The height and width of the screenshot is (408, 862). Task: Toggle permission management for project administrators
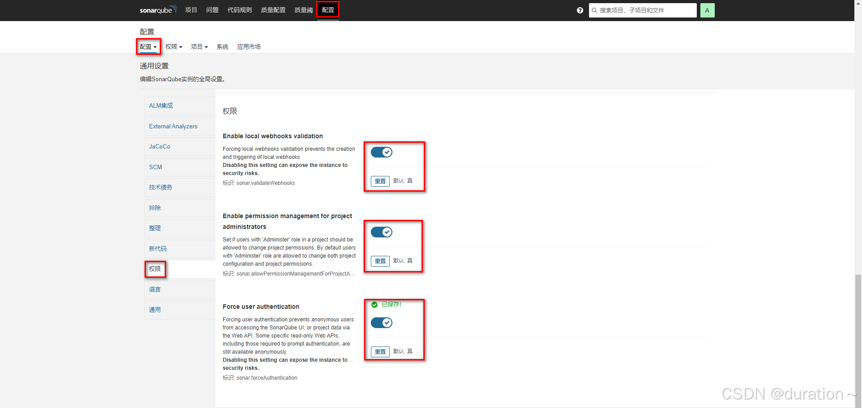[x=381, y=232]
